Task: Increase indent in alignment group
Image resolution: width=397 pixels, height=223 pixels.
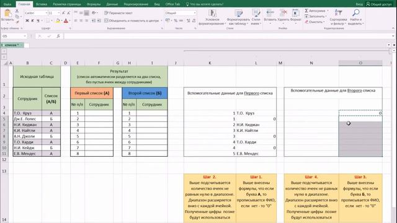Action: 99,20
